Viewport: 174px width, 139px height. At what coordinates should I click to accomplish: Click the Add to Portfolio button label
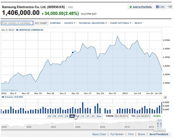tap(142, 7)
